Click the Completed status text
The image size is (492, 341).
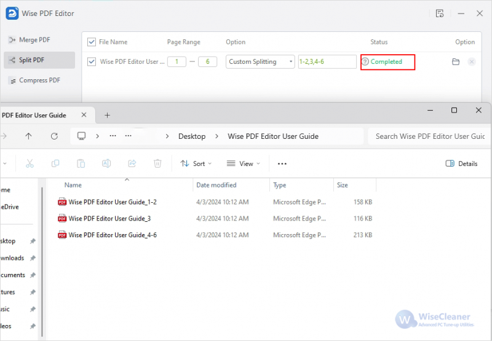[x=386, y=61]
